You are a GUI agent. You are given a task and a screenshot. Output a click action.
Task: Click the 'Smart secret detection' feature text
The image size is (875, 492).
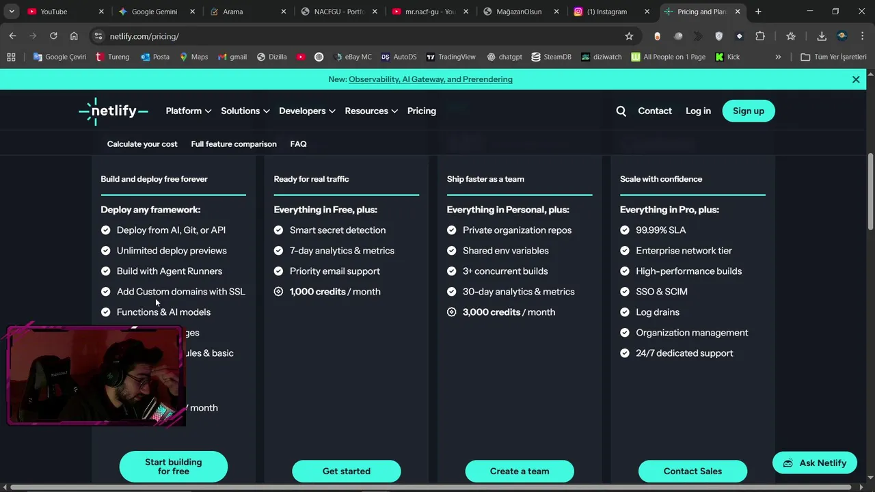point(338,230)
